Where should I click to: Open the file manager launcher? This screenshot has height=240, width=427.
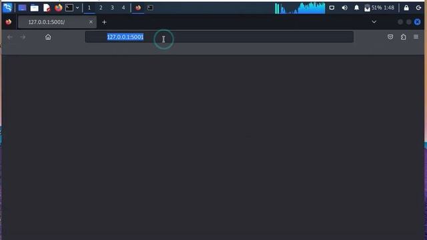tap(34, 8)
